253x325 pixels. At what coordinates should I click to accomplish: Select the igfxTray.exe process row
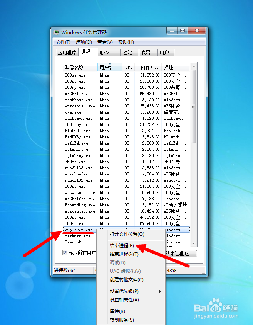[126, 155]
